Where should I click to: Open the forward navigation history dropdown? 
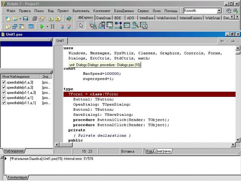(x=238, y=41)
